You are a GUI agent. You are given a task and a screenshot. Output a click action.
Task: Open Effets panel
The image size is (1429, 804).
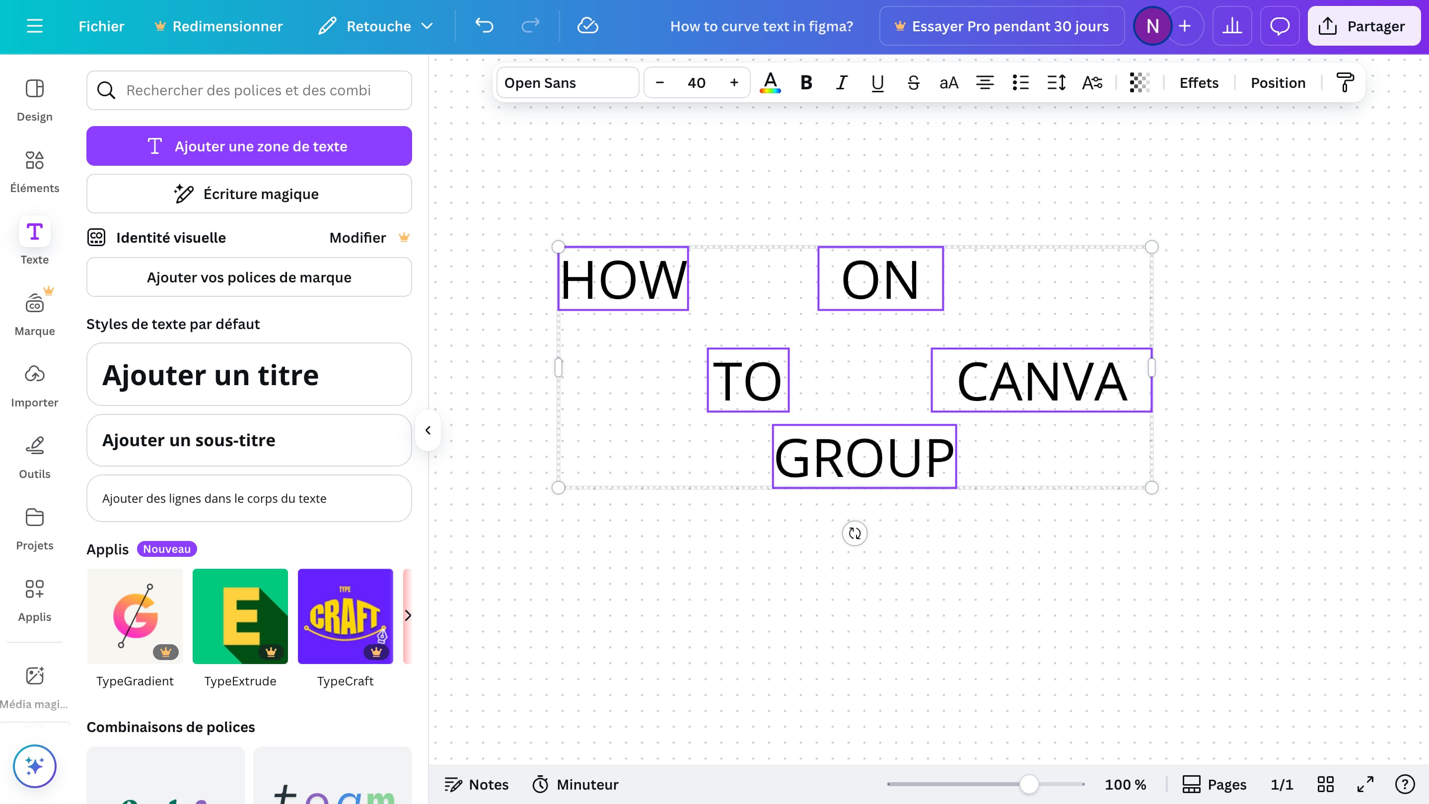[x=1199, y=82]
